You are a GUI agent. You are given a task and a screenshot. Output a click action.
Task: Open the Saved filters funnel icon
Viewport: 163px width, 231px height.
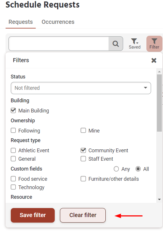134,44
